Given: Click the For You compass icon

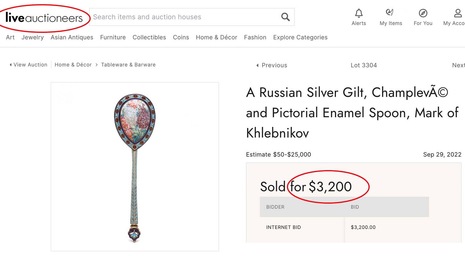Looking at the screenshot, I should point(423,13).
